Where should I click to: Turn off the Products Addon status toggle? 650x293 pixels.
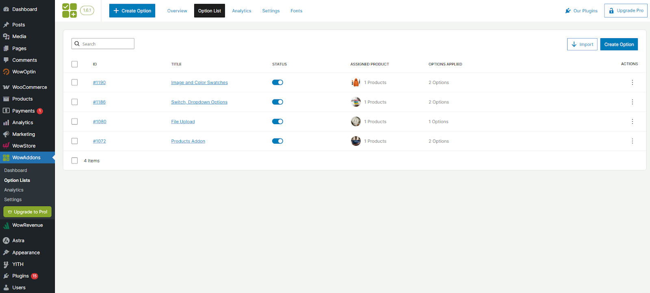point(277,141)
